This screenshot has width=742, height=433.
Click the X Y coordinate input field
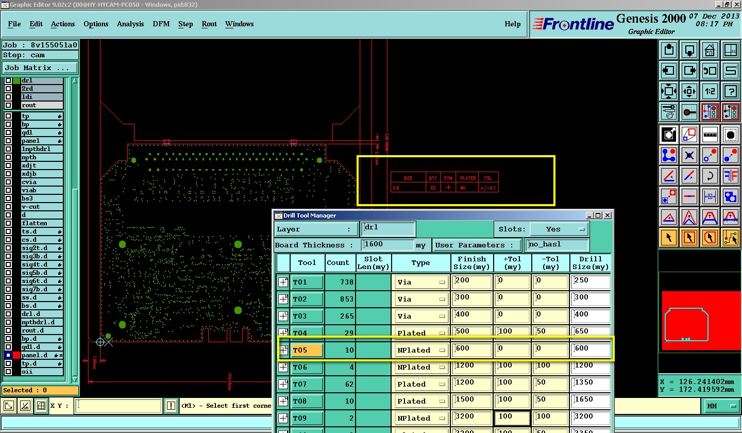[119, 406]
